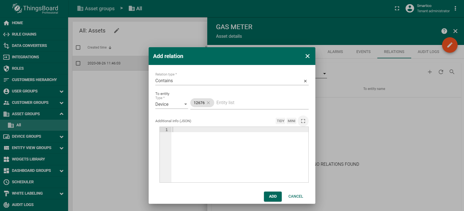Check the 2020-08-26 asset row checkbox

pos(78,63)
